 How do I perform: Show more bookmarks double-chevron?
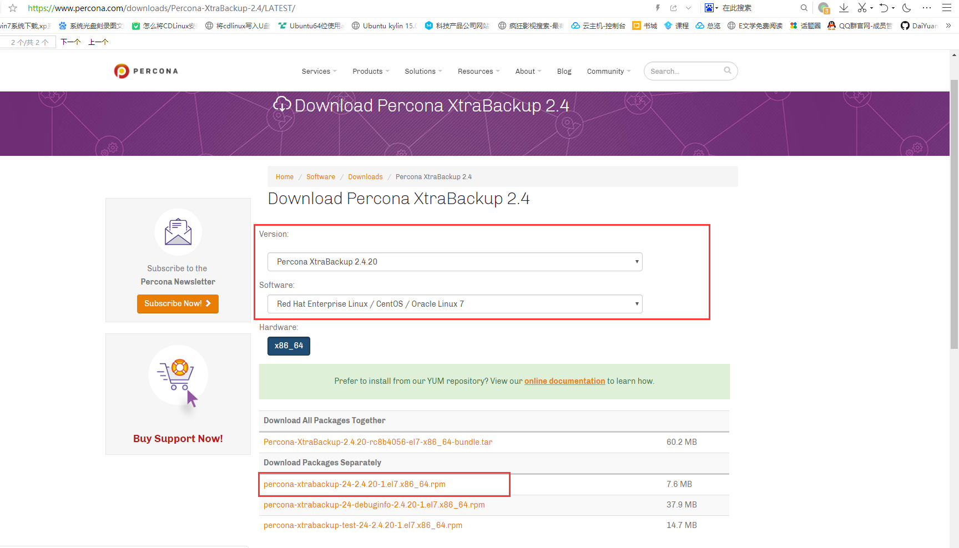[948, 26]
